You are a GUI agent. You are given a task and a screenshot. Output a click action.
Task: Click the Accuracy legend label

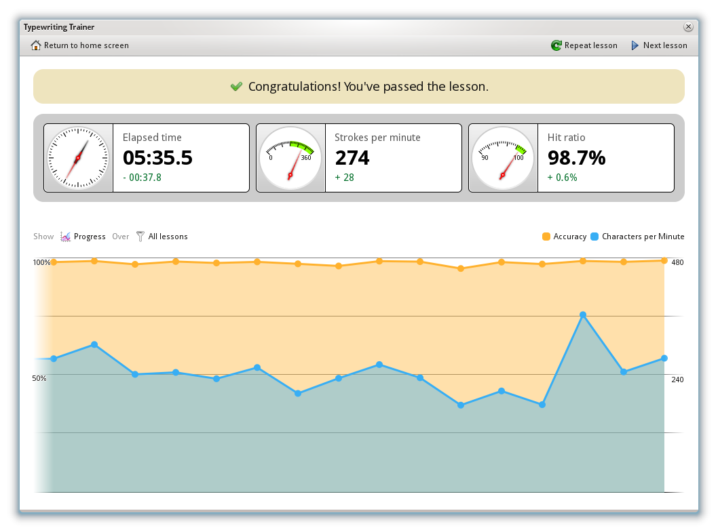pyautogui.click(x=569, y=237)
